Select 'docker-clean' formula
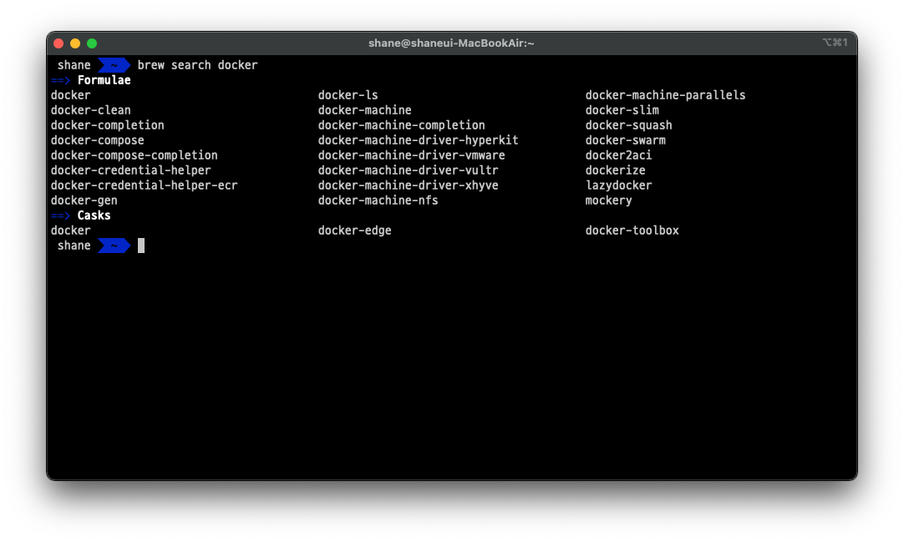This screenshot has height=542, width=904. (90, 110)
